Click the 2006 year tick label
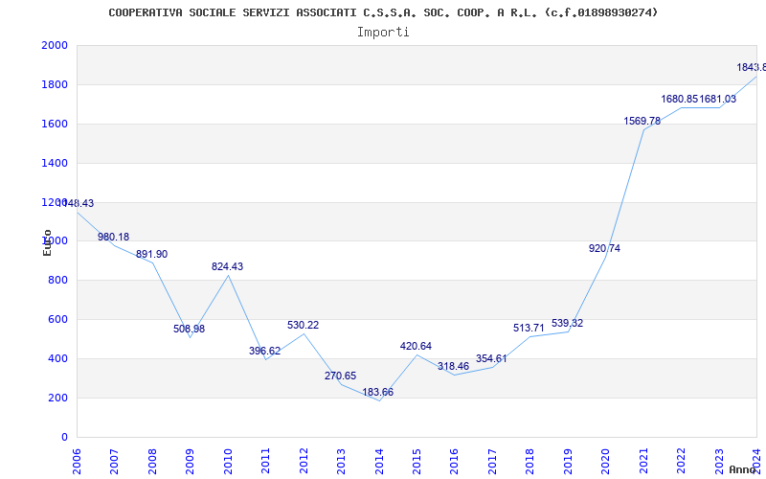The width and height of the screenshot is (766, 479). (77, 458)
